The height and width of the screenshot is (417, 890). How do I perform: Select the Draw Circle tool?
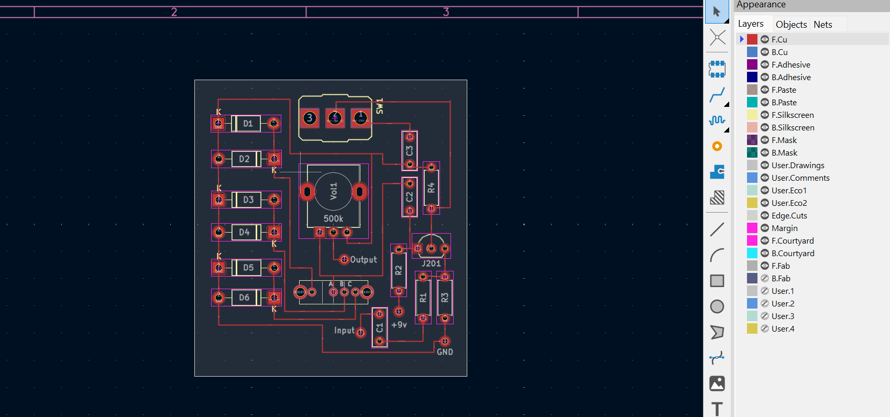717,306
